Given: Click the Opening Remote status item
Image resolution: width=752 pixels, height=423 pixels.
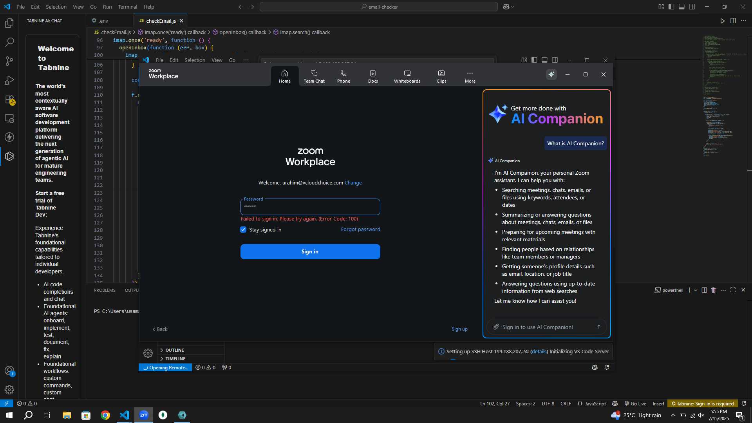Looking at the screenshot, I should 165,367.
